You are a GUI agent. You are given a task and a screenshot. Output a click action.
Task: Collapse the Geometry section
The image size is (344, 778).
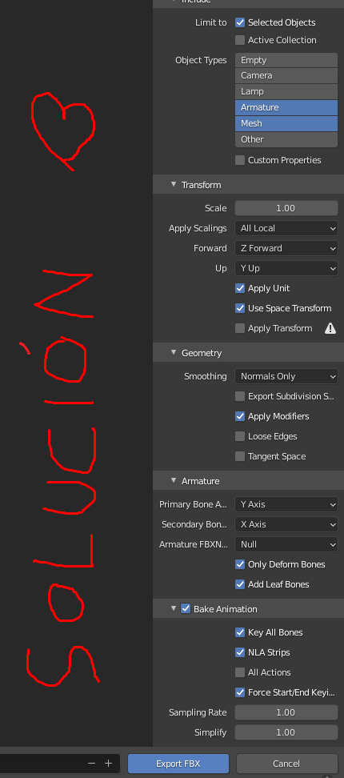tap(174, 352)
